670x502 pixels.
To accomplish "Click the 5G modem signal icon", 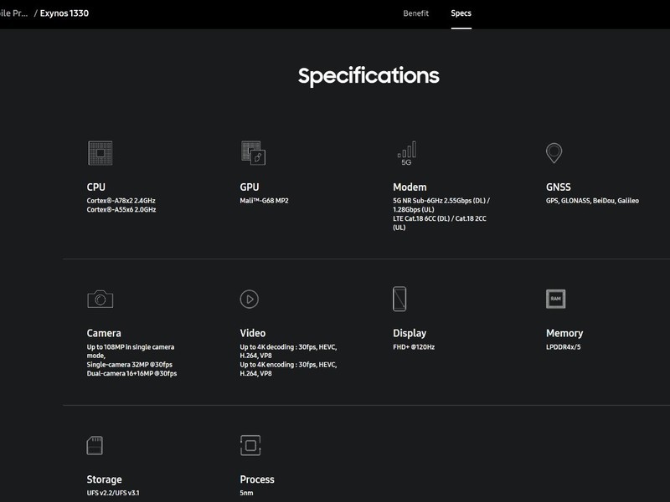I will 407,153.
